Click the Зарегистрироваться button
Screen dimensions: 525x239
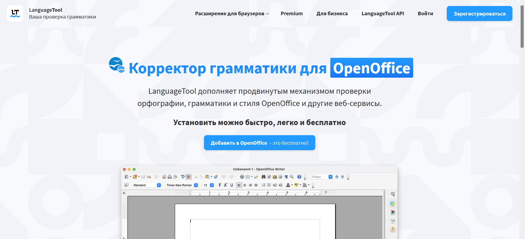pos(479,14)
